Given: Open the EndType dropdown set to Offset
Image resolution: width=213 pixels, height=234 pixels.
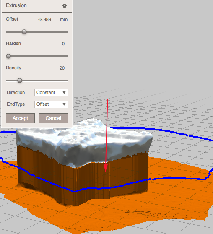Looking at the screenshot, I should [x=51, y=104].
